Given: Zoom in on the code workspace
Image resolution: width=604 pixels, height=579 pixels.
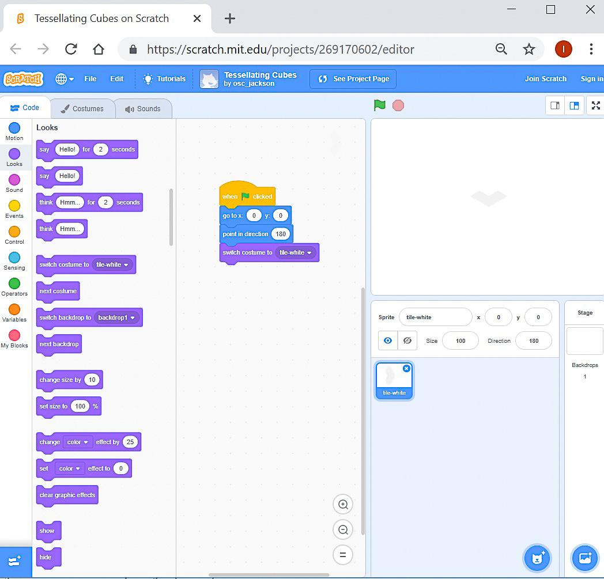Looking at the screenshot, I should click(343, 505).
